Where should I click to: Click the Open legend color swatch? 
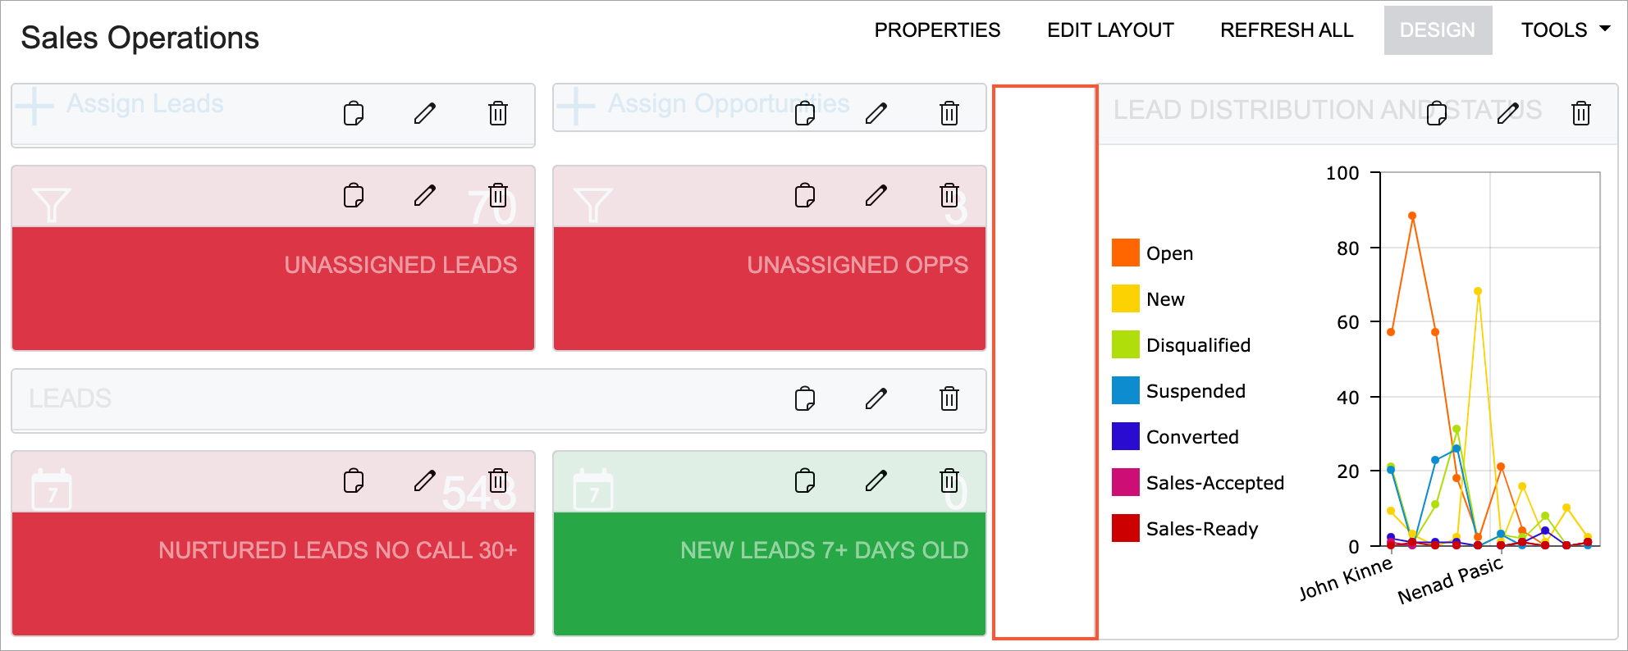click(x=1126, y=253)
